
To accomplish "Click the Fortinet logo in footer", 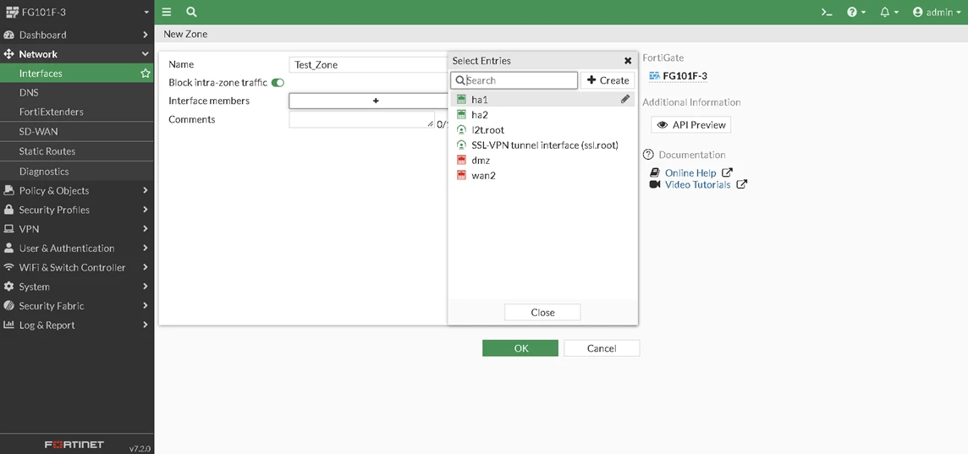I will click(x=74, y=445).
